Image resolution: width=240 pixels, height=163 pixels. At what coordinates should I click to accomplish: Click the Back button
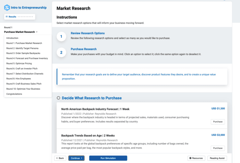coord(60,158)
